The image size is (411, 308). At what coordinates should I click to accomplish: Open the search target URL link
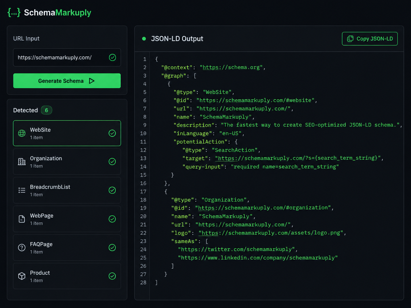[x=298, y=158]
